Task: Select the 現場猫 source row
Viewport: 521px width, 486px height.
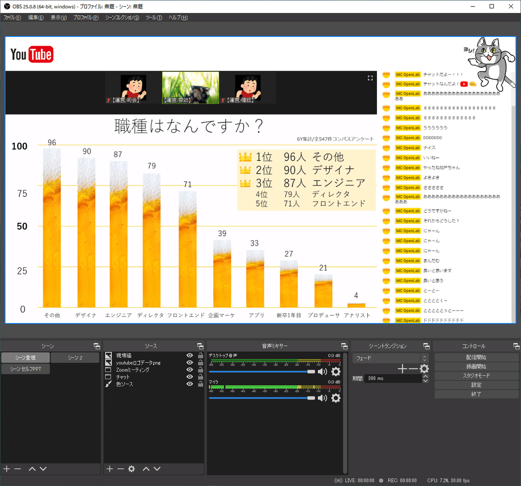Action: click(x=154, y=355)
